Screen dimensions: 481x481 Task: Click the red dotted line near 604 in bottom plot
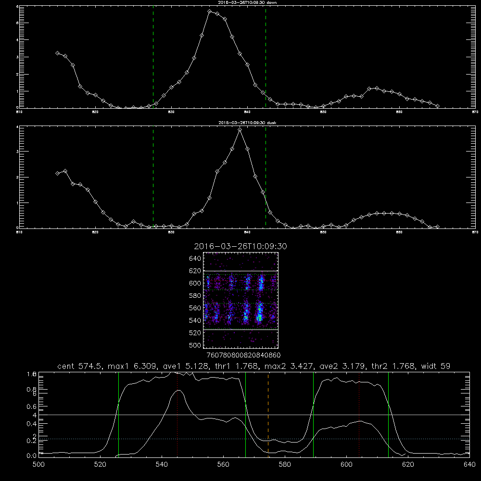click(359, 414)
